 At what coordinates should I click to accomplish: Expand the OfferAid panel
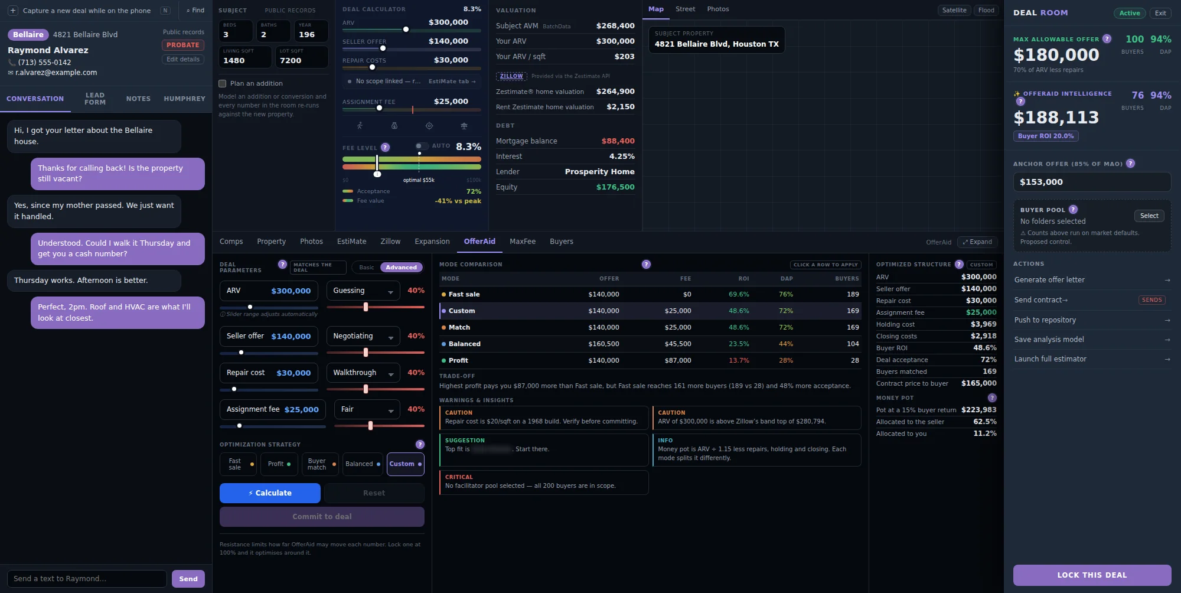click(x=977, y=242)
